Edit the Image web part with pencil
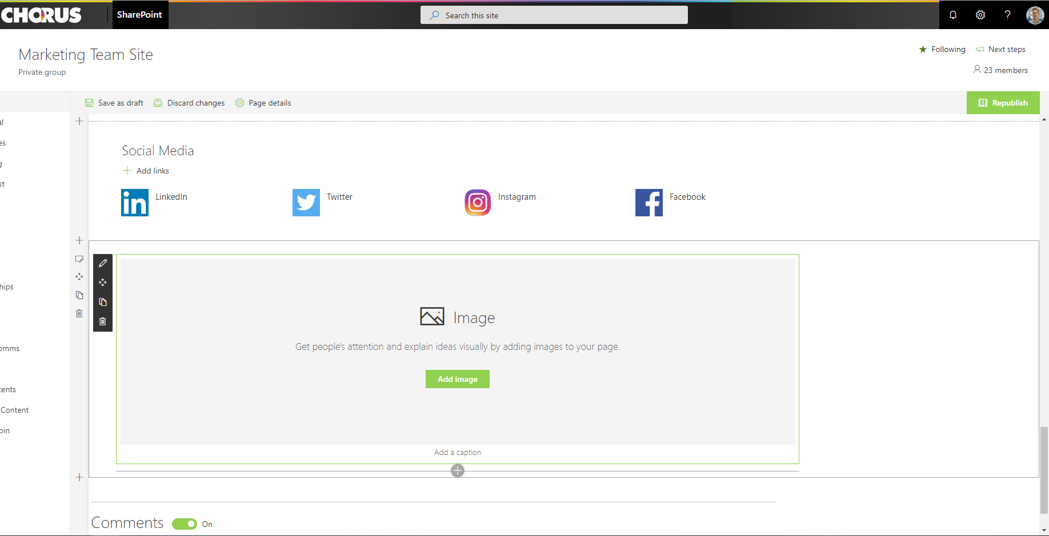 click(103, 263)
